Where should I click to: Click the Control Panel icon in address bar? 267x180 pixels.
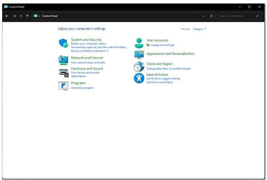(x=36, y=16)
